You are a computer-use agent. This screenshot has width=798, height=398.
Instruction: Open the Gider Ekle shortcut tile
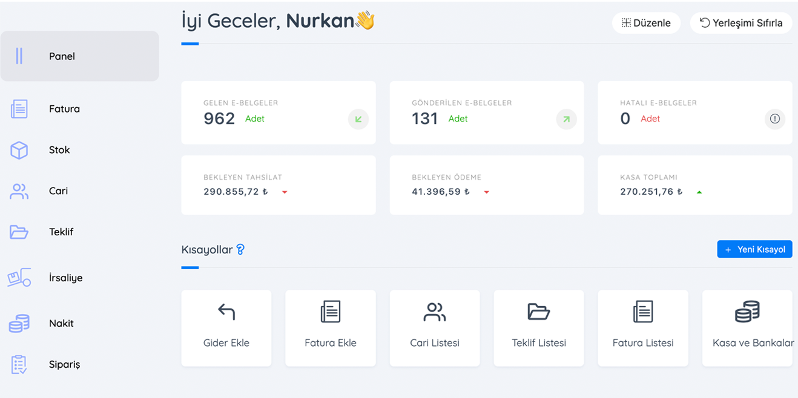tap(226, 328)
